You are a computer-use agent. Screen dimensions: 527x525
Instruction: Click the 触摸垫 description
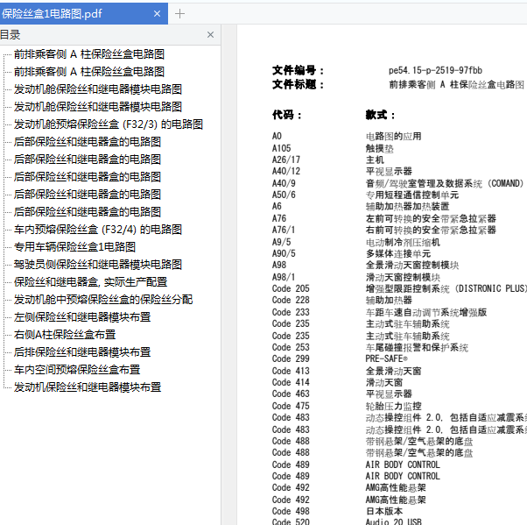coord(379,148)
